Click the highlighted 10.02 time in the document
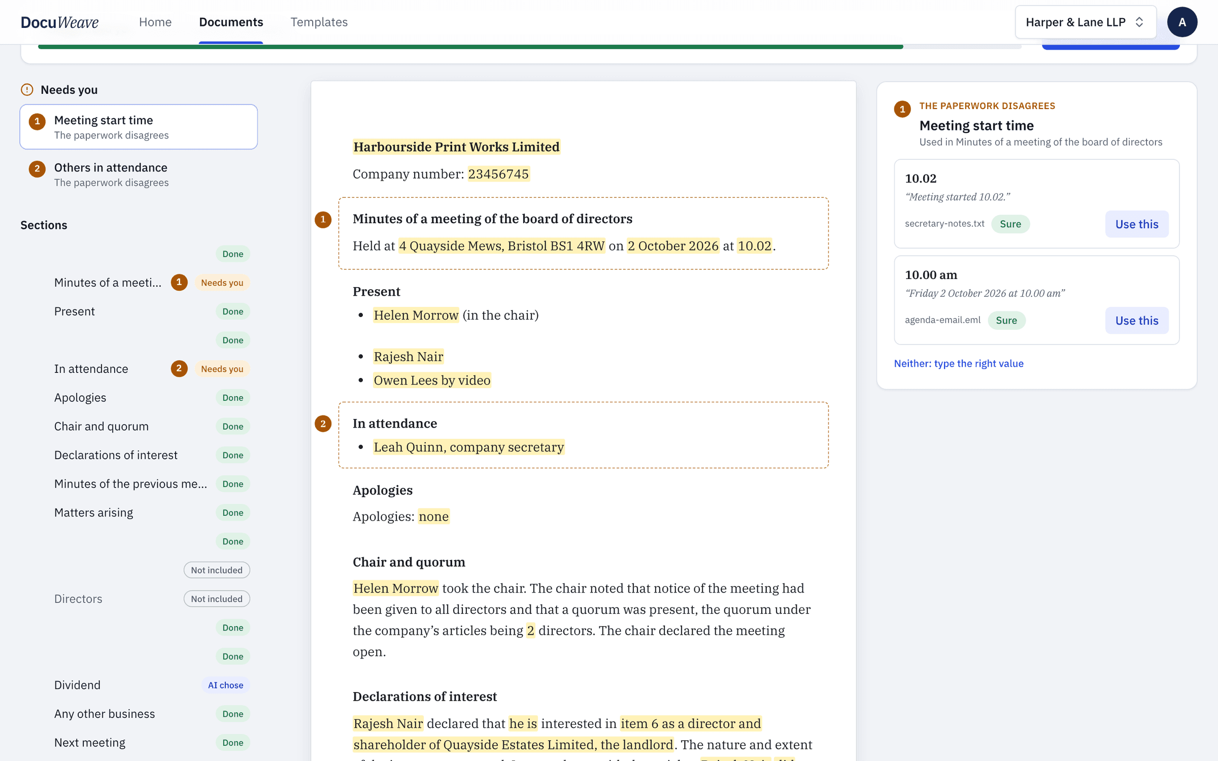Viewport: 1218px width, 761px height. pyautogui.click(x=754, y=246)
